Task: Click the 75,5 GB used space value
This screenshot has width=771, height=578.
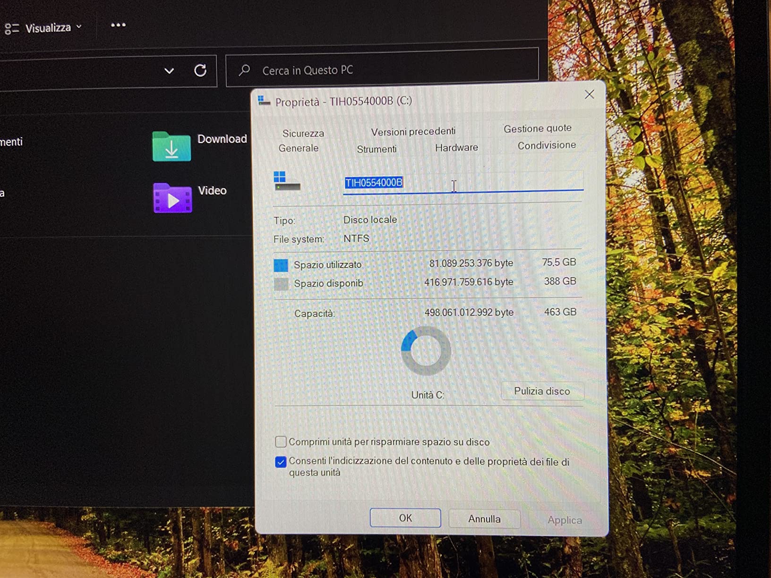Action: click(559, 262)
